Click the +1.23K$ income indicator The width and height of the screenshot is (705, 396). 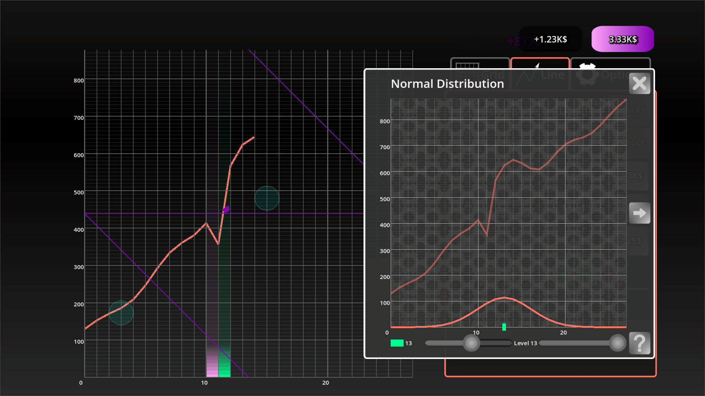pyautogui.click(x=550, y=39)
